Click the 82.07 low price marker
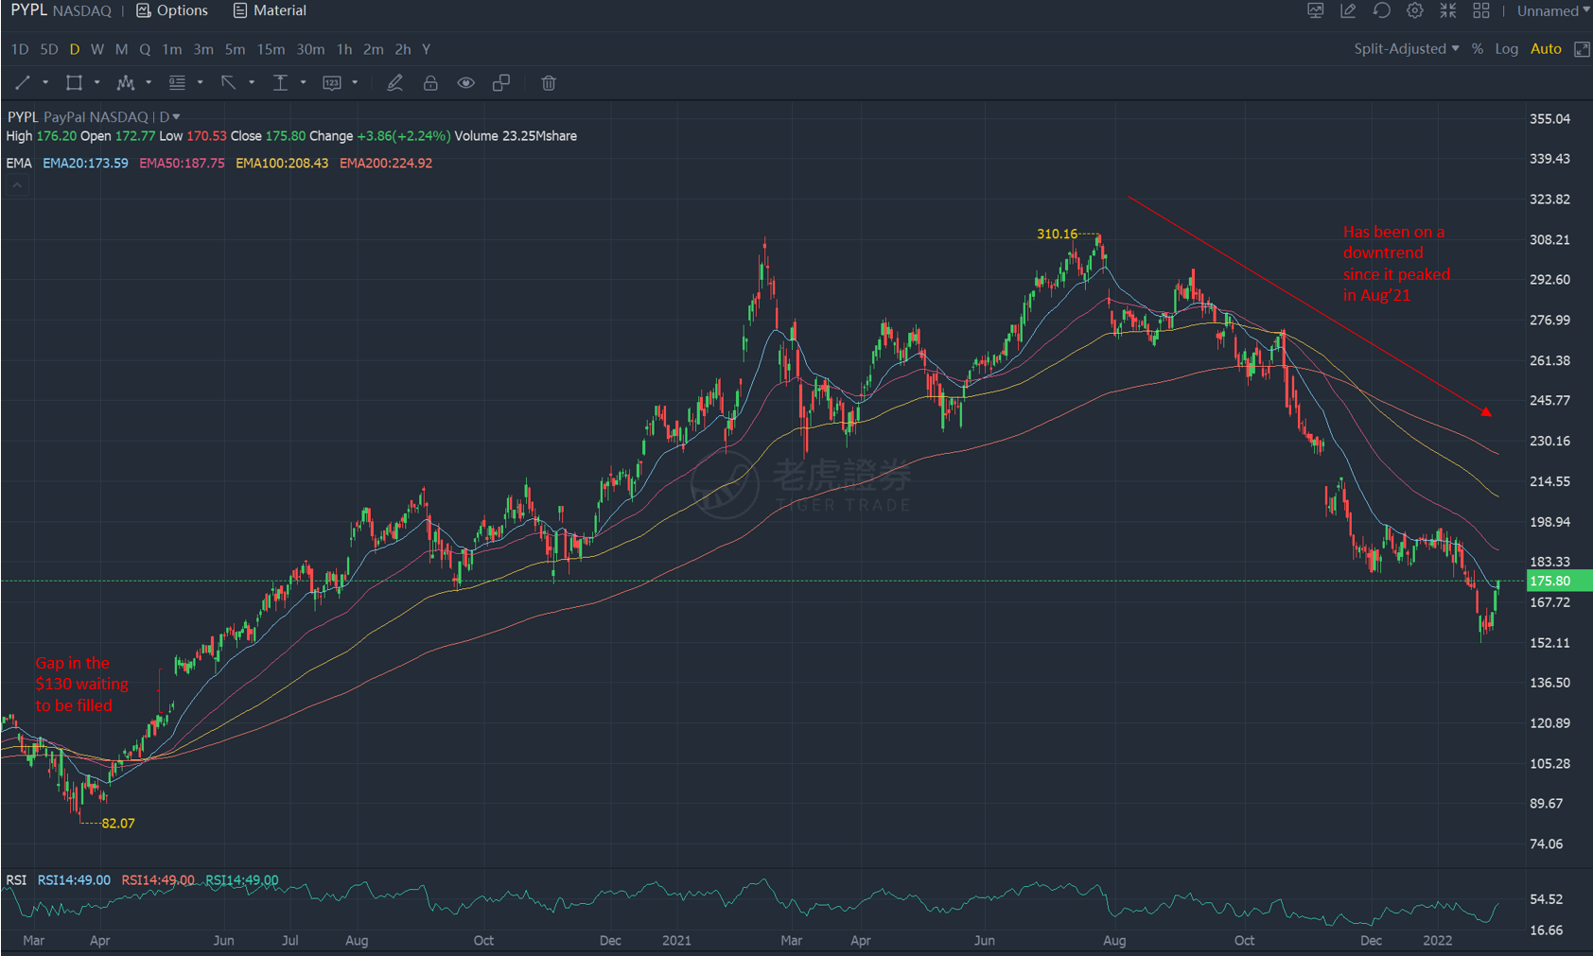Viewport: 1593px width, 956px height. pos(118,824)
